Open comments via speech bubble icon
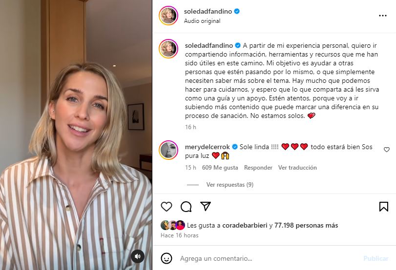This screenshot has height=270, width=396. tap(186, 207)
